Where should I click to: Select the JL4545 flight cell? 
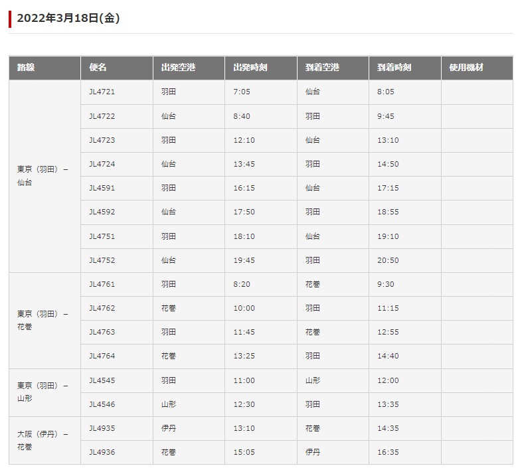click(116, 380)
